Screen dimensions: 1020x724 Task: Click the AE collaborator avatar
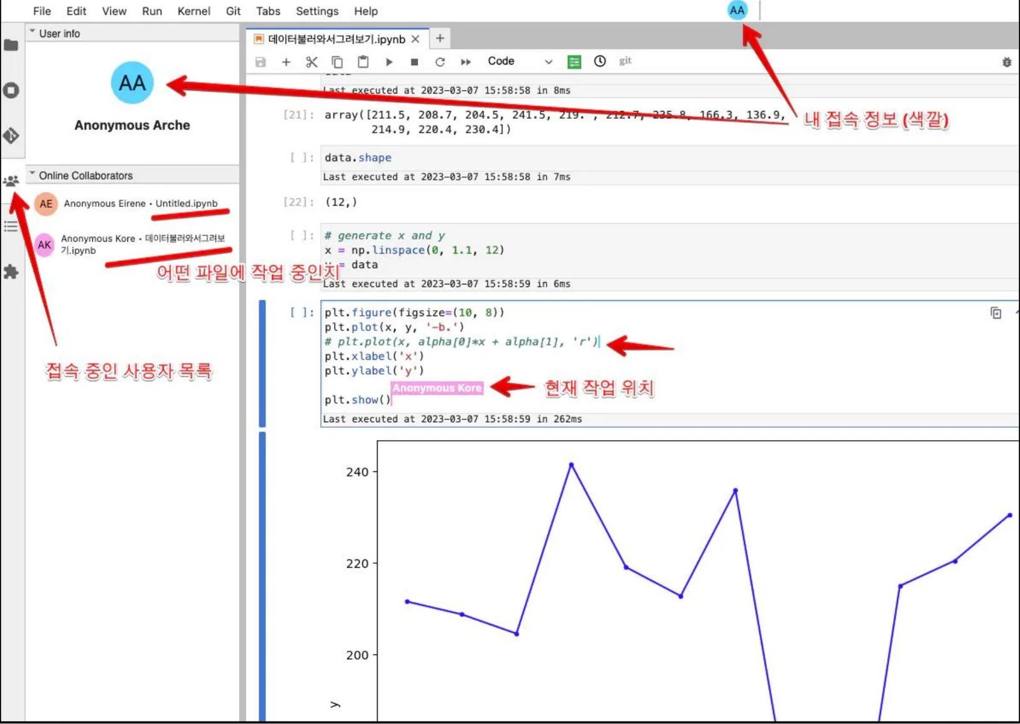46,203
